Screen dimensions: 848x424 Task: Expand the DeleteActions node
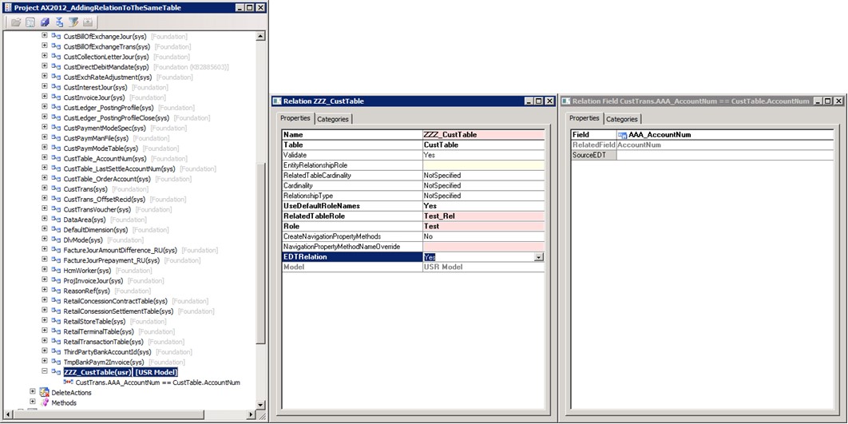coord(33,392)
